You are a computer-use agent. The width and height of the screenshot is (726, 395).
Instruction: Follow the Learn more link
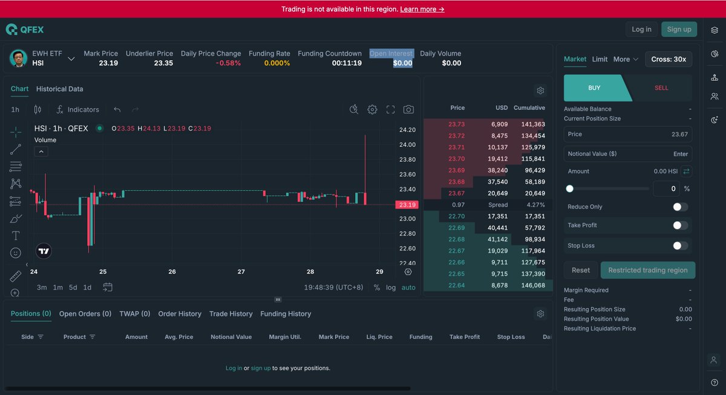point(422,9)
